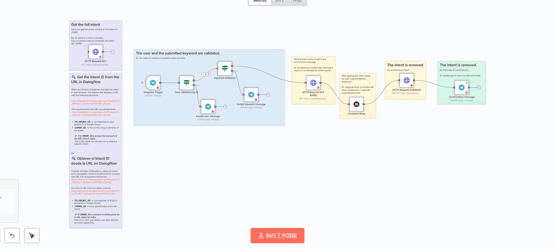Screen dimensions: 555x249
Task: Open the simulated delay wait node
Action: pyautogui.click(x=356, y=104)
